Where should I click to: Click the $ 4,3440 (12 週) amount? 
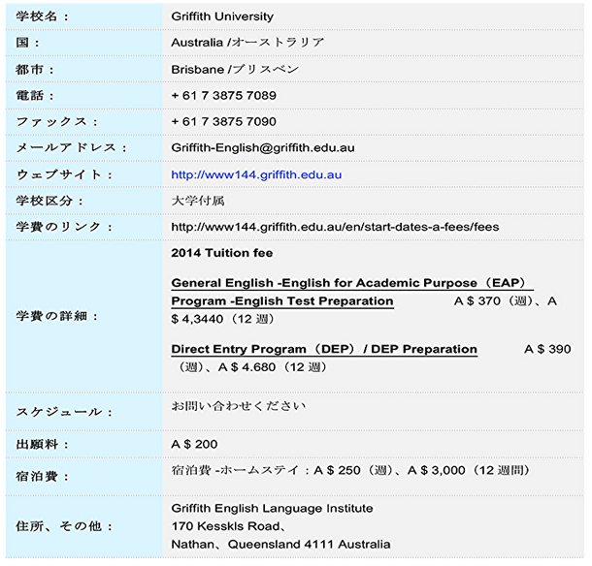[x=223, y=320]
